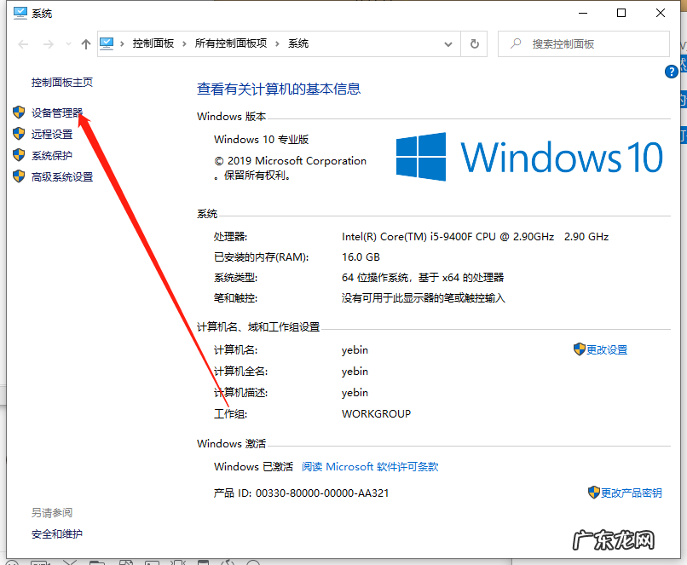Screen dimensions: 687x565
Task: Click the Control Panel icon in the breadcrumb bar
Action: coord(107,43)
